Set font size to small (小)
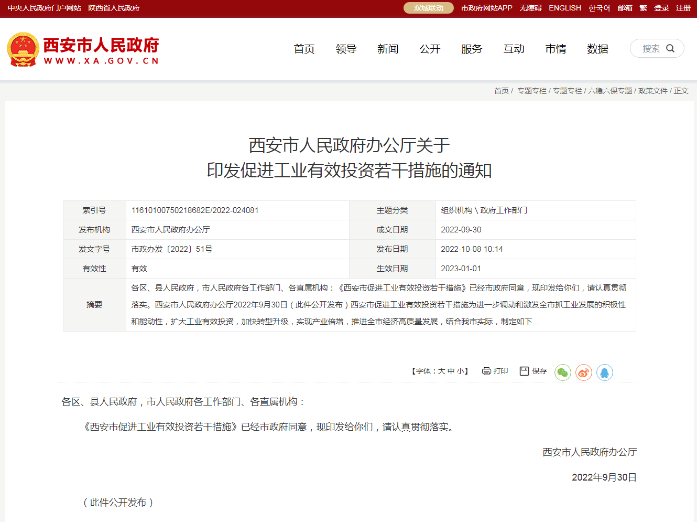The image size is (697, 522). pos(460,371)
